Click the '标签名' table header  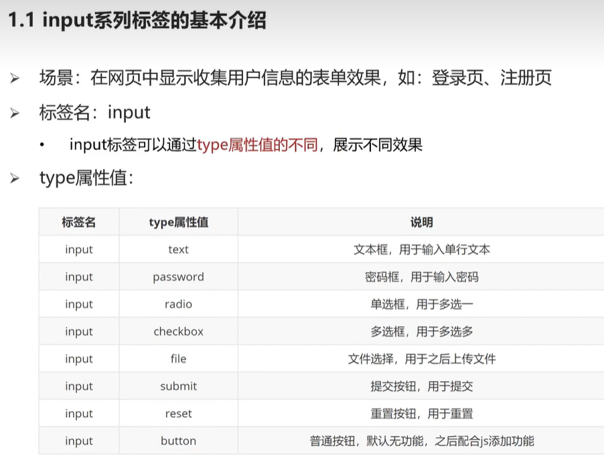point(78,222)
